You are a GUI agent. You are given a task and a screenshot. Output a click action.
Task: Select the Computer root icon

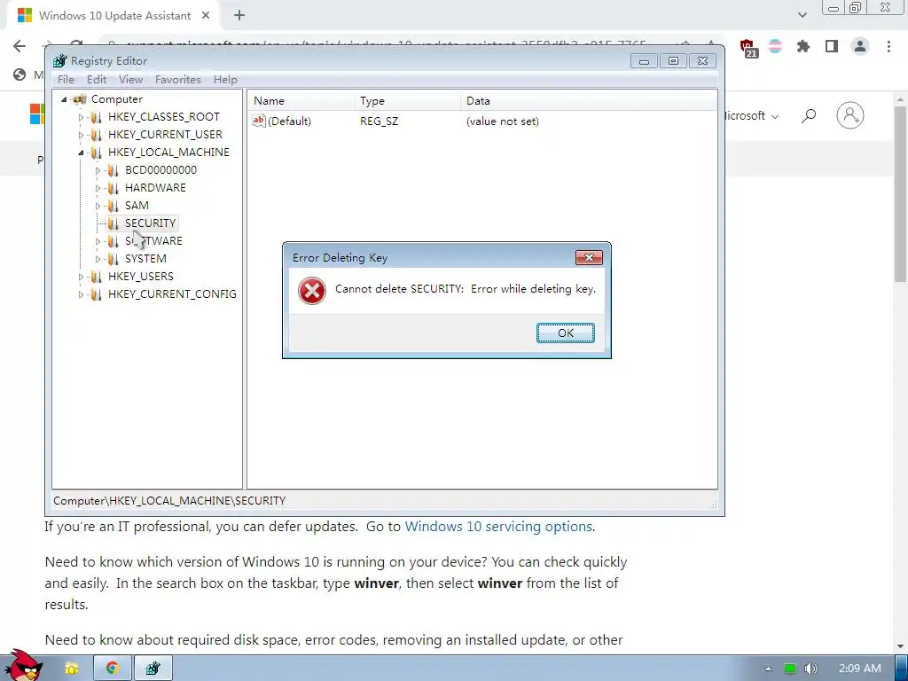[x=80, y=99]
